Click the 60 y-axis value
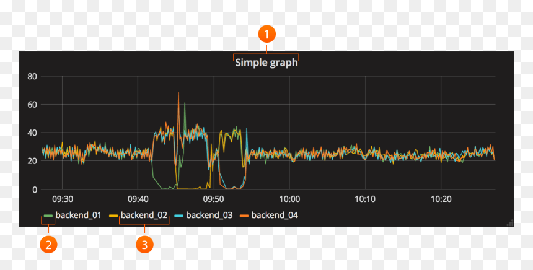 [32, 105]
